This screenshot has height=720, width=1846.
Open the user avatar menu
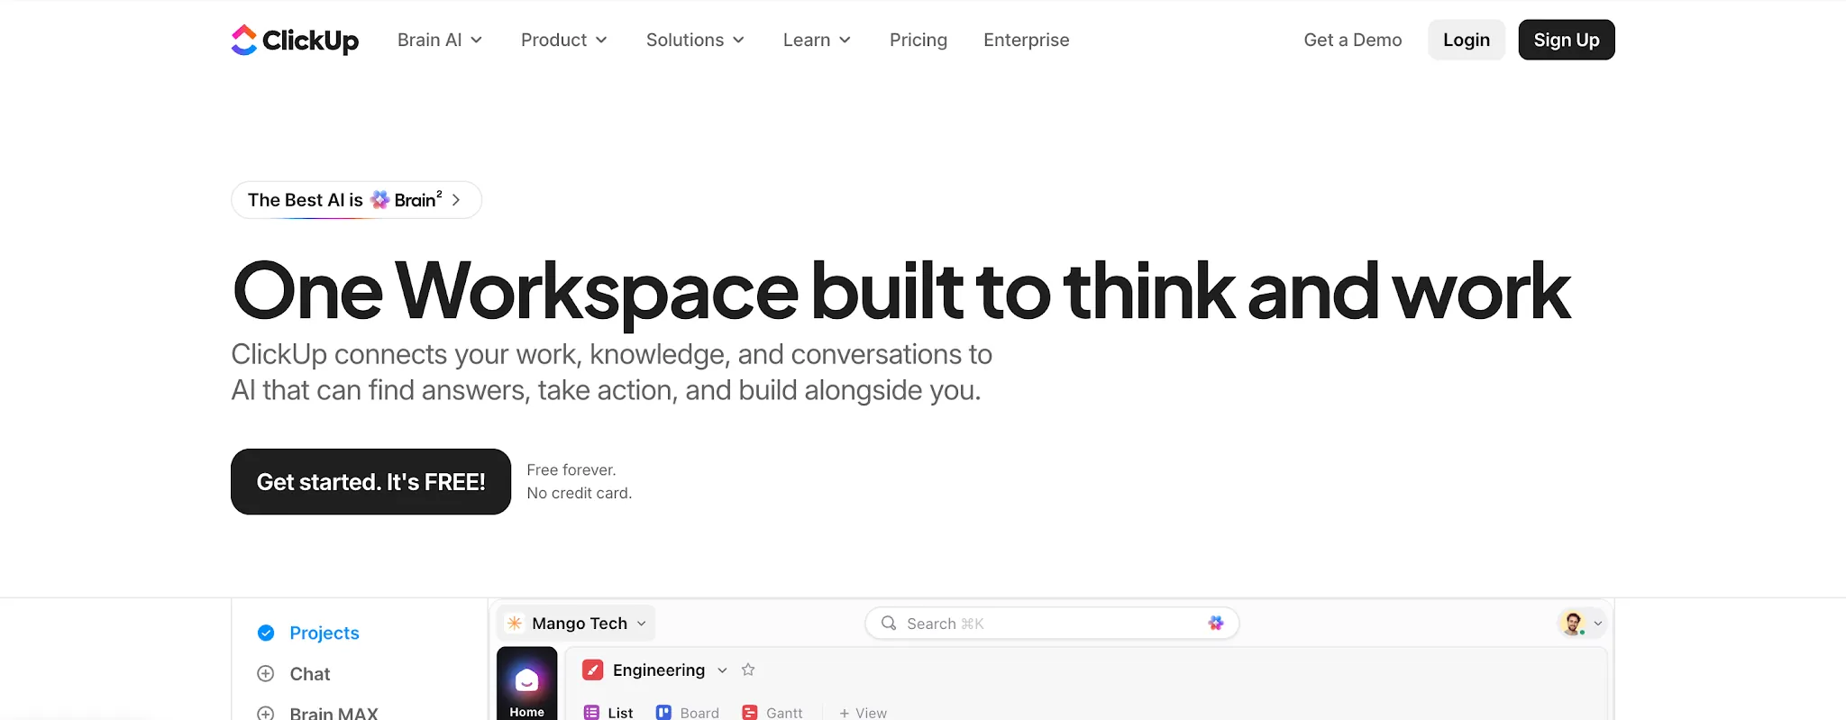[1581, 624]
